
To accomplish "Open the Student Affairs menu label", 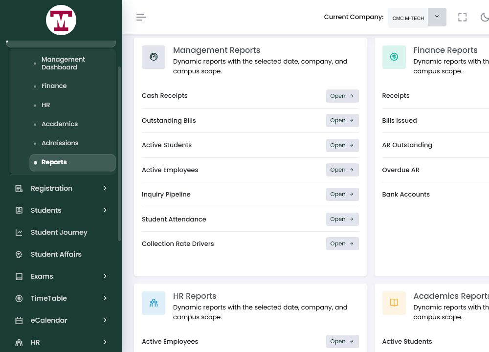I will tap(56, 254).
